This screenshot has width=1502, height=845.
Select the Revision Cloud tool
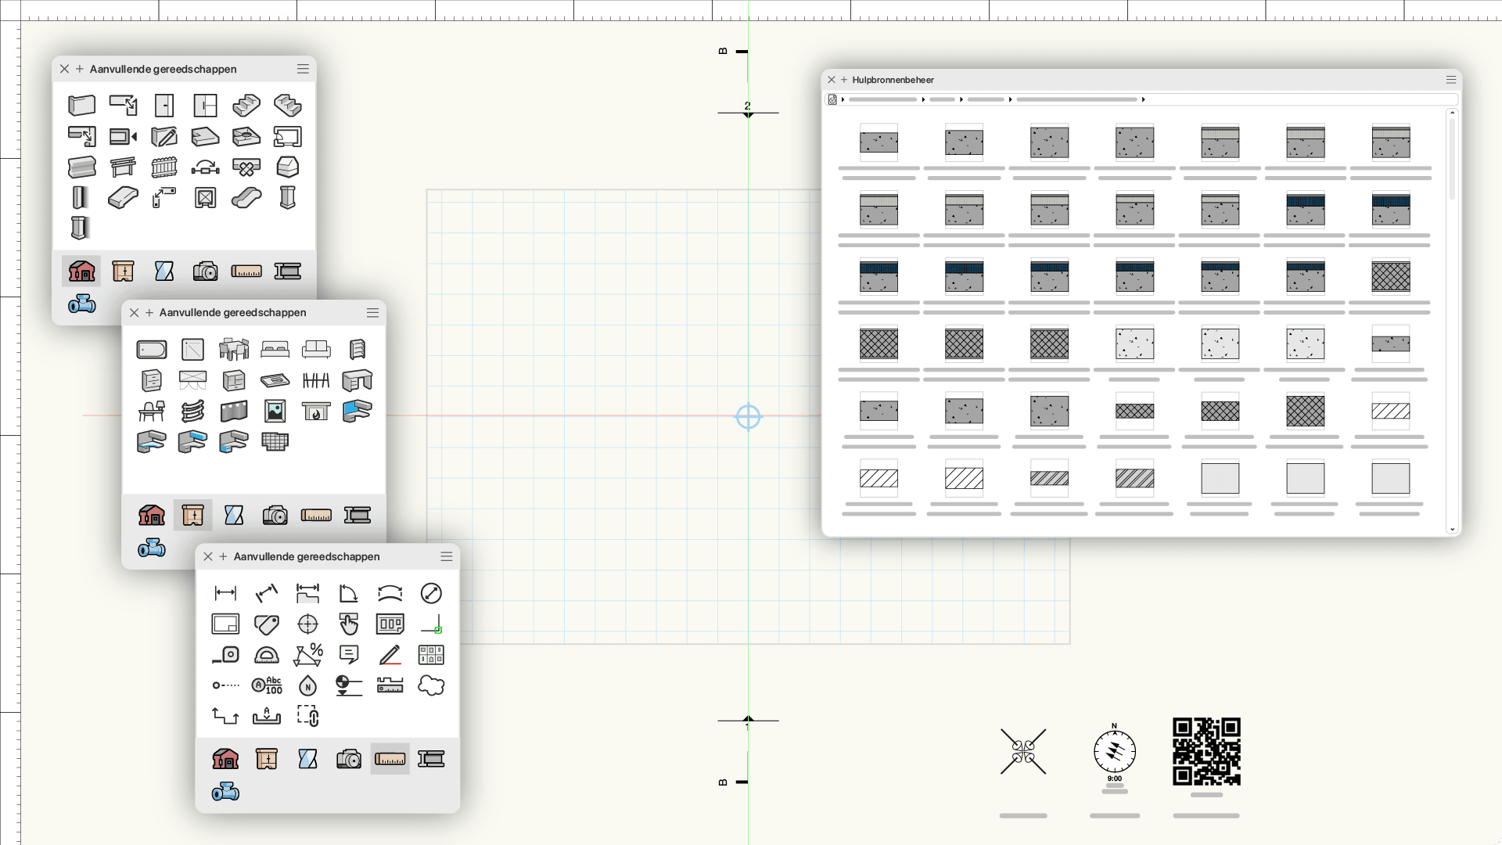(x=431, y=686)
